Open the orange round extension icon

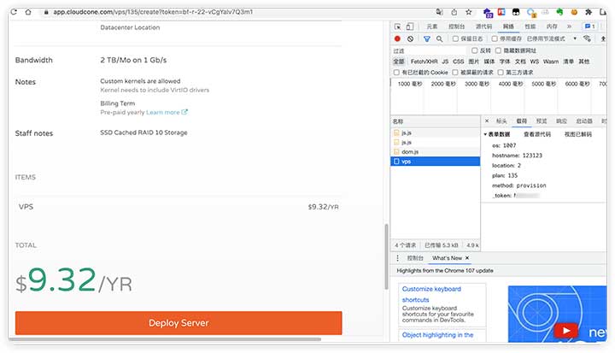(x=574, y=12)
